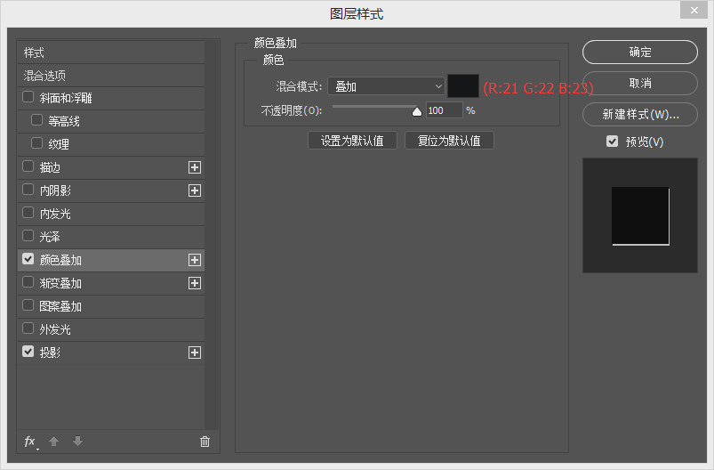This screenshot has width=714, height=470.
Task: Open the overlay color swatch picker
Action: (x=462, y=86)
